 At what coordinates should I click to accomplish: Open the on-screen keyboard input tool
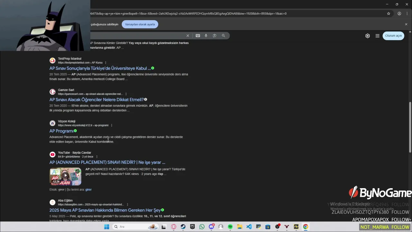tap(198, 36)
